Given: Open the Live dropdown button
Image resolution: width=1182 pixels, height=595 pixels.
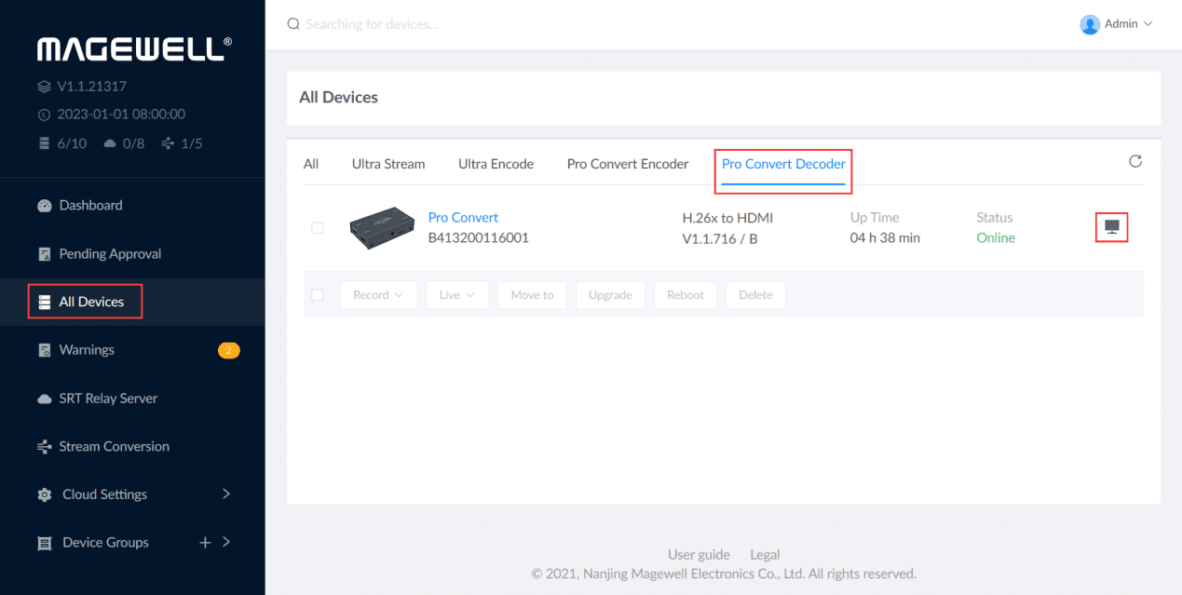Looking at the screenshot, I should [457, 295].
